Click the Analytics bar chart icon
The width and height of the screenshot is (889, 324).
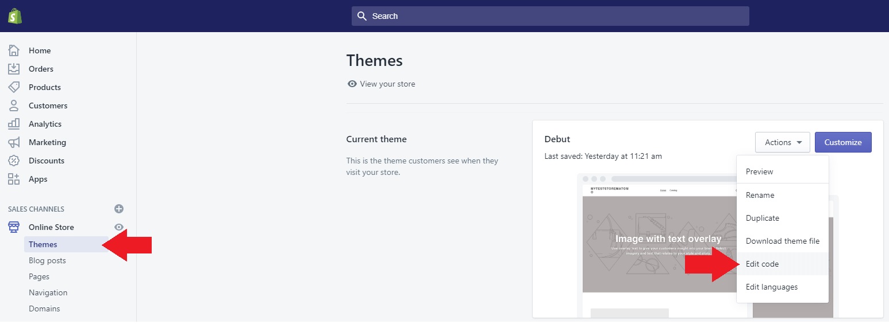tap(14, 124)
